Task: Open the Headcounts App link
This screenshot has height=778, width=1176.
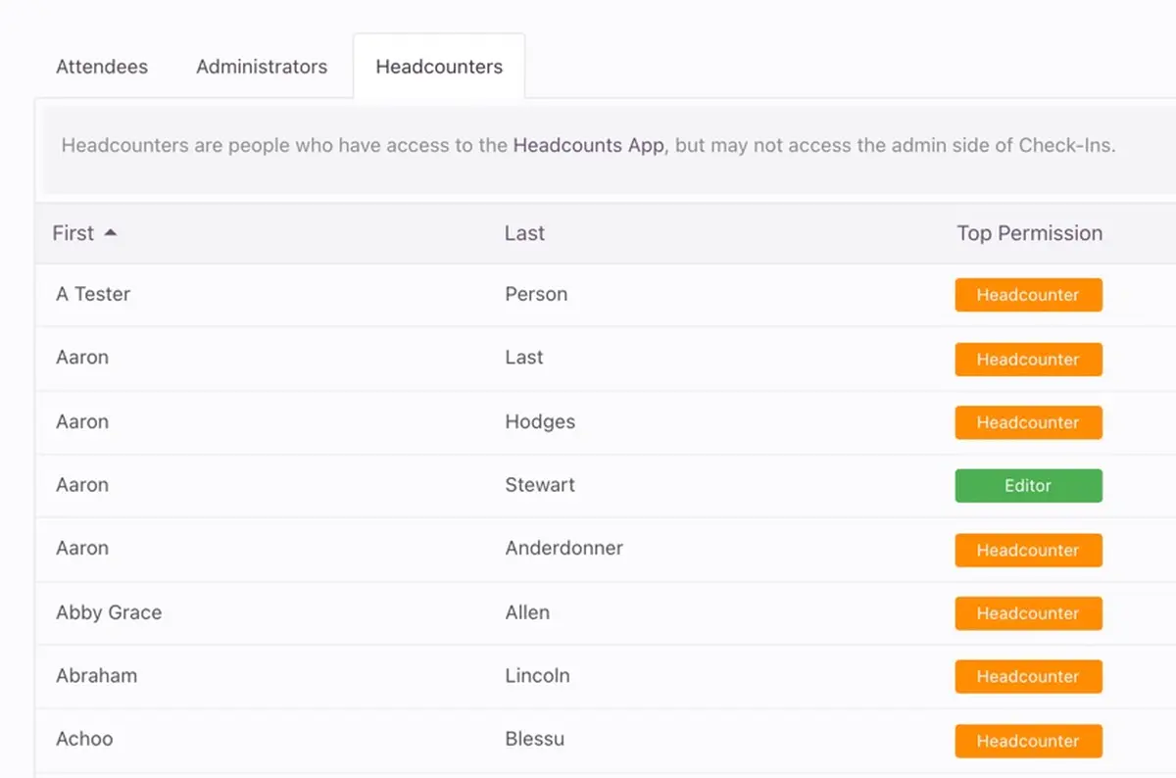Action: 588,146
